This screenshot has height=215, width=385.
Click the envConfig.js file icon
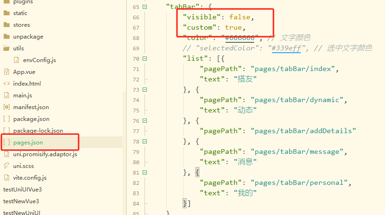tap(16, 60)
